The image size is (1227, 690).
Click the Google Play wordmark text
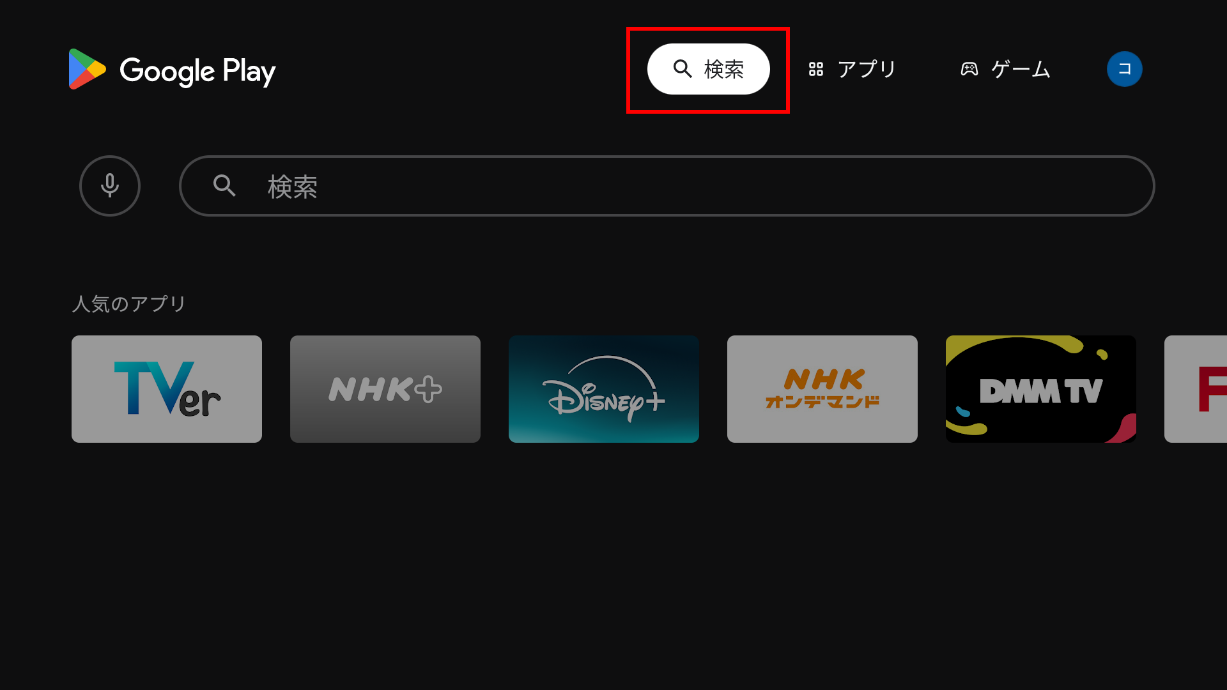[197, 71]
